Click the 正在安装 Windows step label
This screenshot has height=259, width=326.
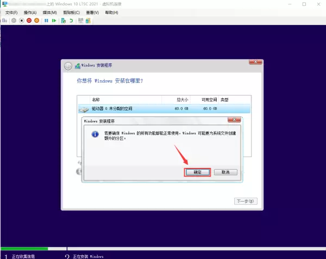coord(88,256)
